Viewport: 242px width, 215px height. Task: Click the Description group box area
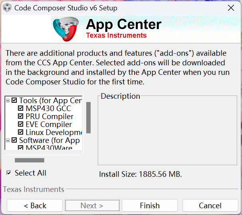[x=167, y=130]
